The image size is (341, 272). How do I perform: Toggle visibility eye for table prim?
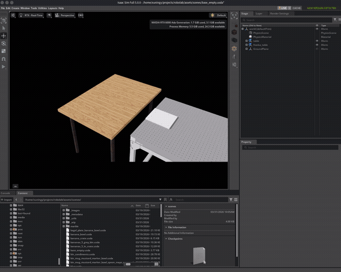(x=318, y=41)
